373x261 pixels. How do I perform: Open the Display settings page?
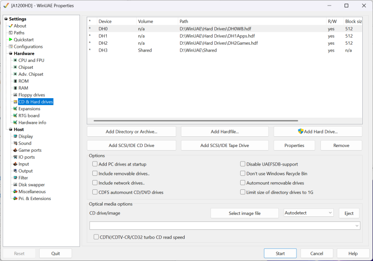point(26,136)
